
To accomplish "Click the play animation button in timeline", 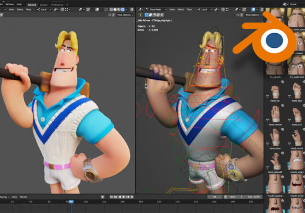I will point(123,197).
